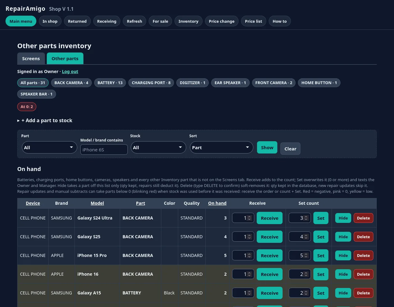Image resolution: width=394 pixels, height=307 pixels.
Task: Filter by CHARGING PORT · 8 chip
Action: point(151,83)
